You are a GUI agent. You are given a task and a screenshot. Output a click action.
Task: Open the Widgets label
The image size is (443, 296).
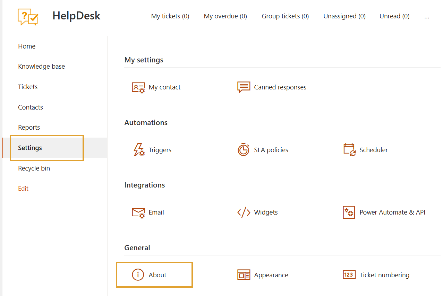click(266, 212)
